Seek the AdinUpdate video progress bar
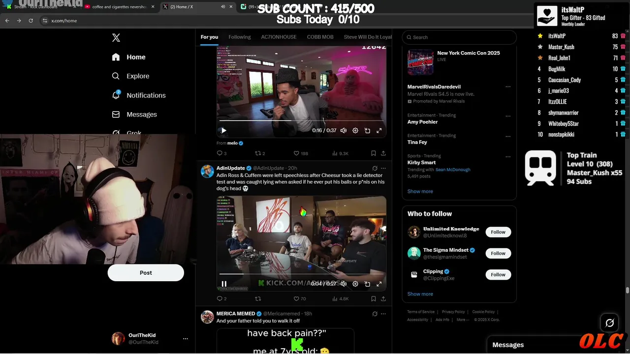Screen dimensions: 630x354 (301, 274)
